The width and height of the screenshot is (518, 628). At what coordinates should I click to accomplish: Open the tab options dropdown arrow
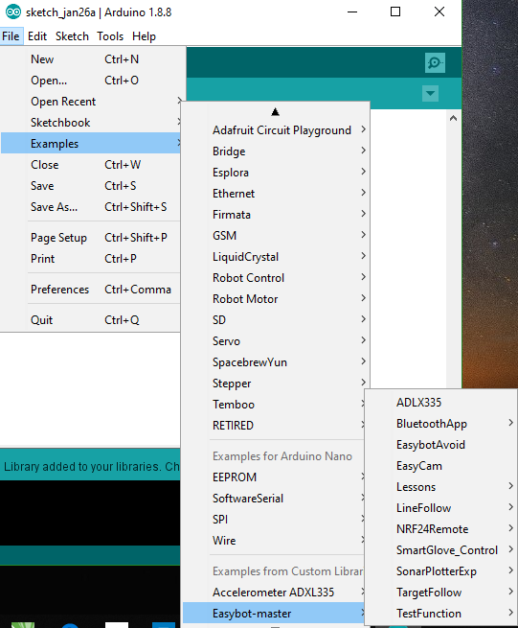point(431,94)
